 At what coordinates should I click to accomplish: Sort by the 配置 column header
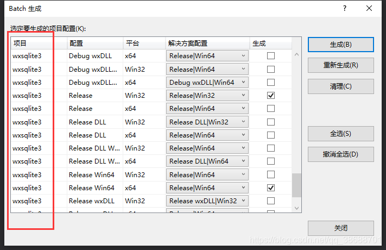95,43
